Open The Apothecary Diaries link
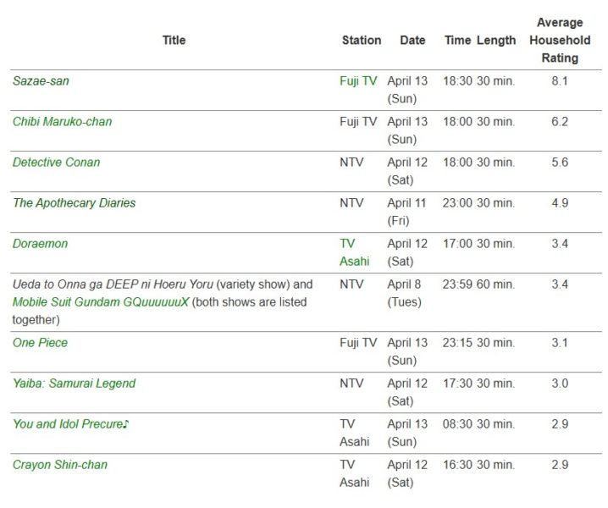The image size is (608, 508). coord(74,203)
